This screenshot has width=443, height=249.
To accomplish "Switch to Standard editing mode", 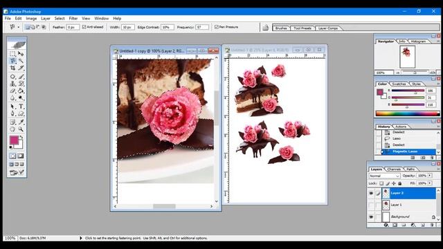I will pyautogui.click(x=12, y=156).
